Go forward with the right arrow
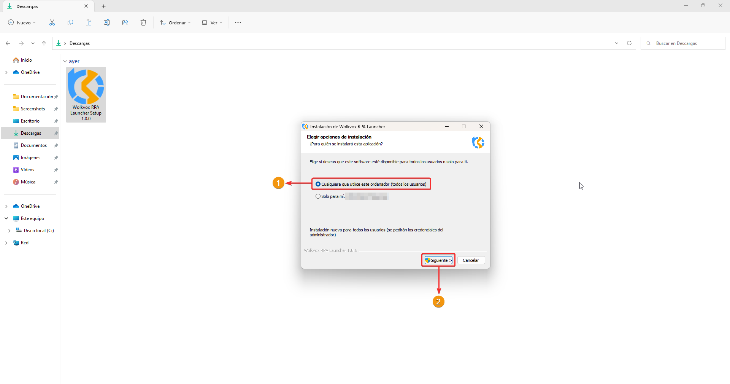The height and width of the screenshot is (384, 730). point(21,43)
